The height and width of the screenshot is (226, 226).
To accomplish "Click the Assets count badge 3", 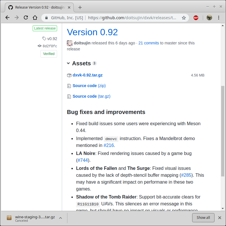I will [94, 63].
